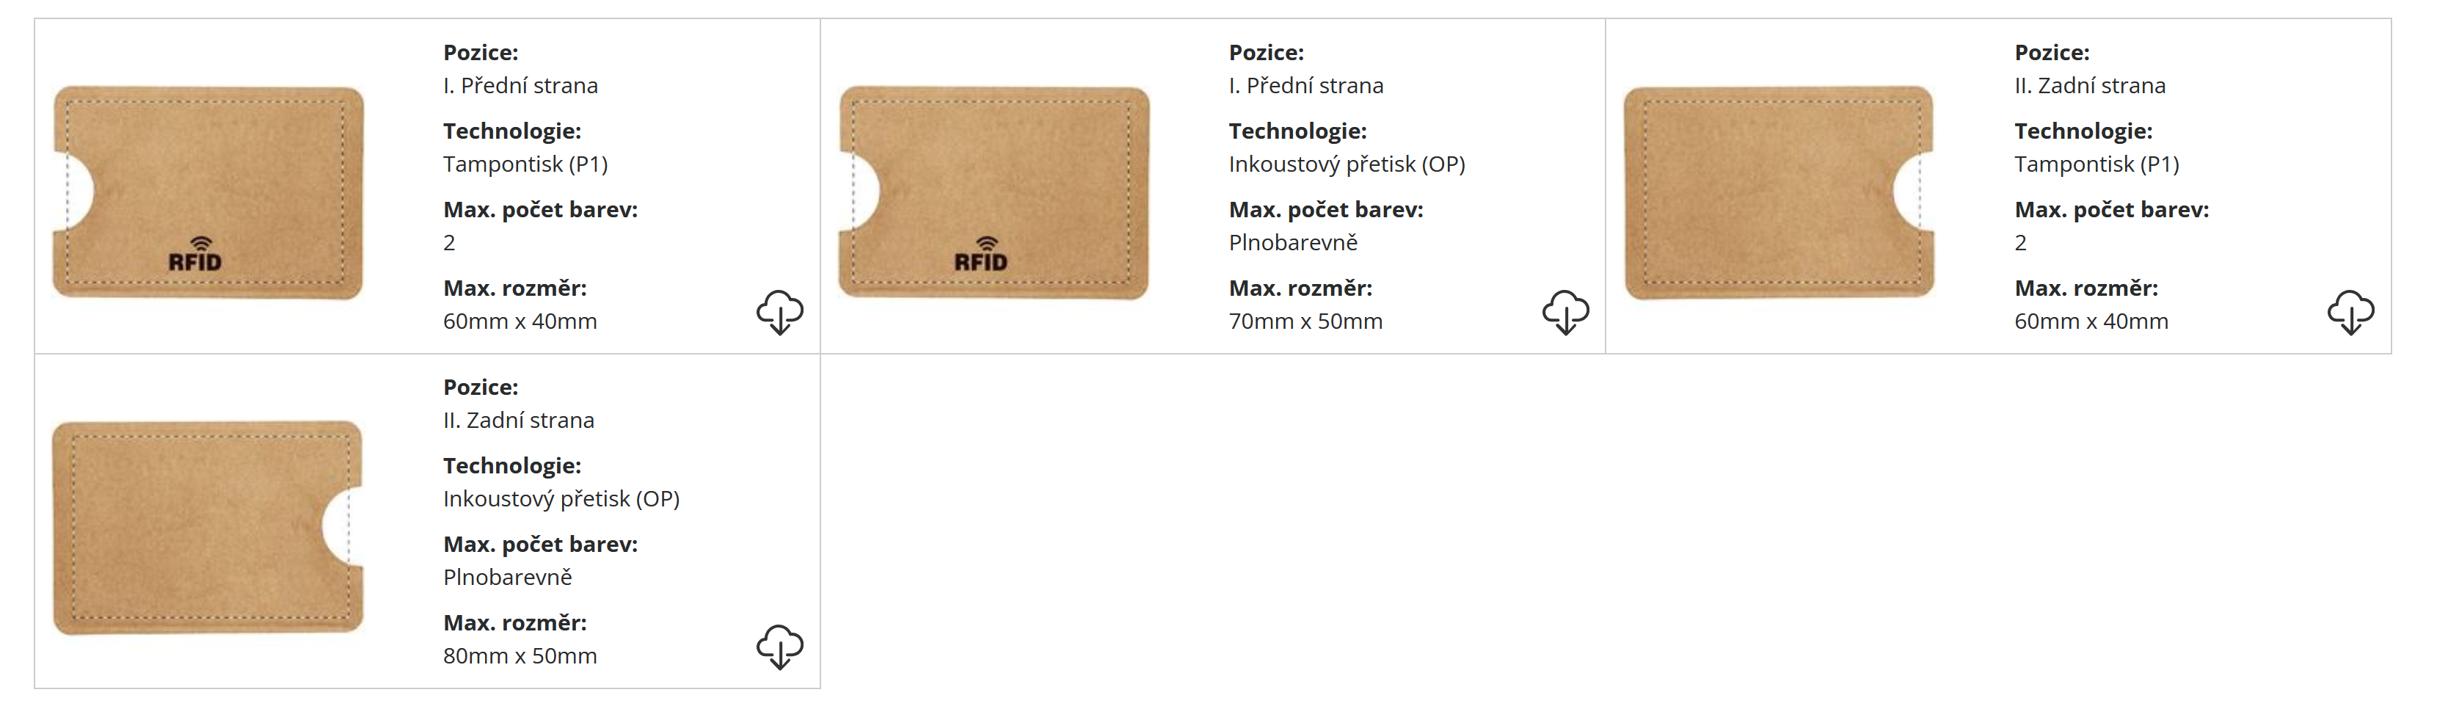Select the 70mm x 50mm max size text
This screenshot has width=2448, height=720.
(1305, 321)
